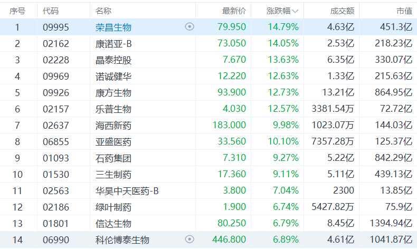Select the 乐普生物 stock name
Viewport: 417px width, 249px height.
(113, 109)
